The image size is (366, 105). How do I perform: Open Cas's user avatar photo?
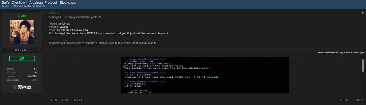coord(22,32)
